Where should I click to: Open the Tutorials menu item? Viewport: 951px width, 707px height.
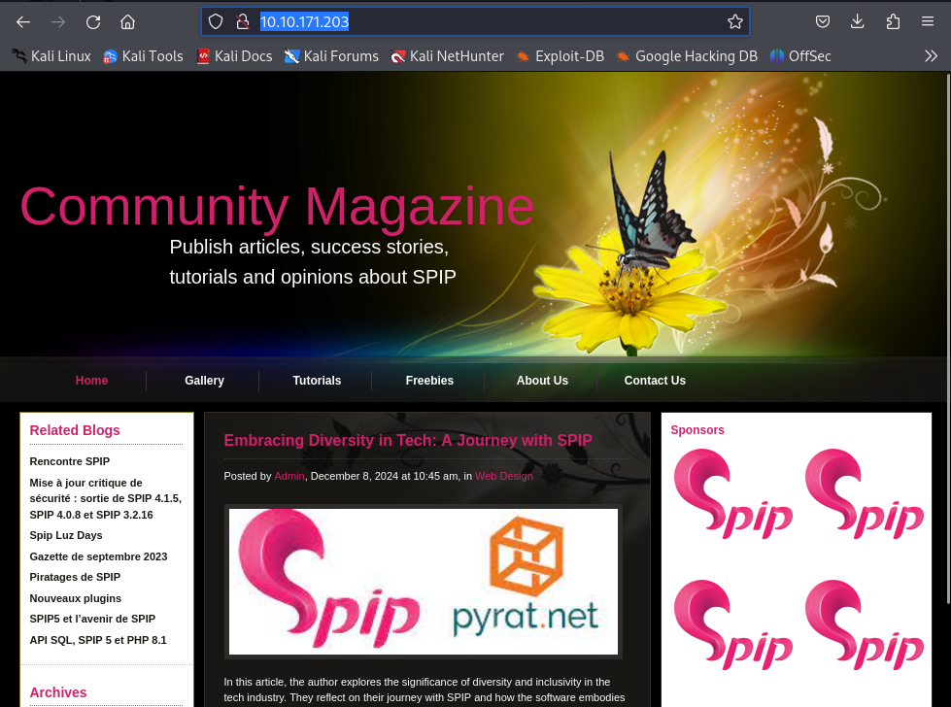(x=317, y=380)
